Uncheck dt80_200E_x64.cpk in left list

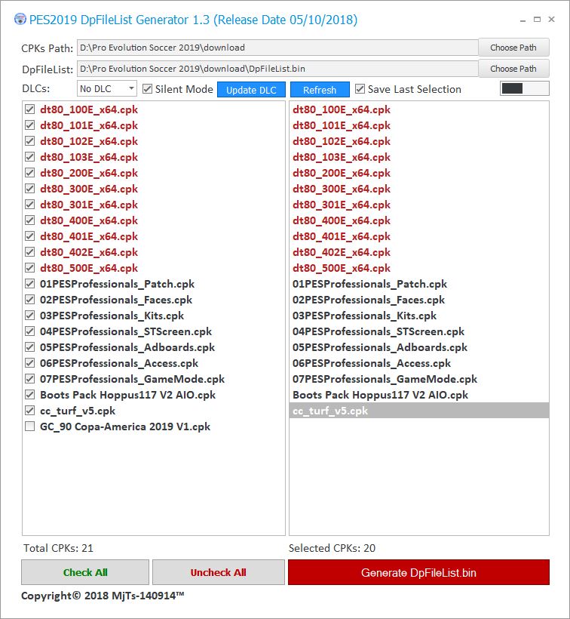[x=29, y=173]
